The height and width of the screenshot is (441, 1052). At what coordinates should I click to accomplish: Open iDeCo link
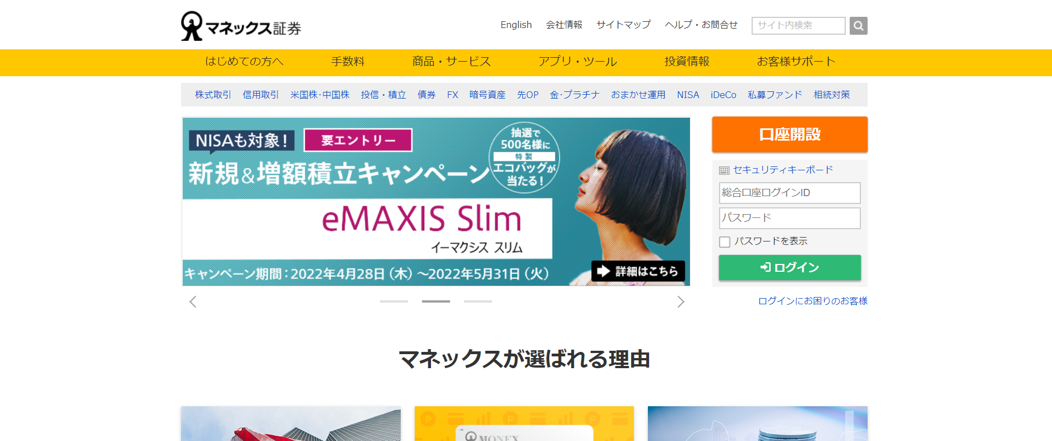tap(724, 95)
